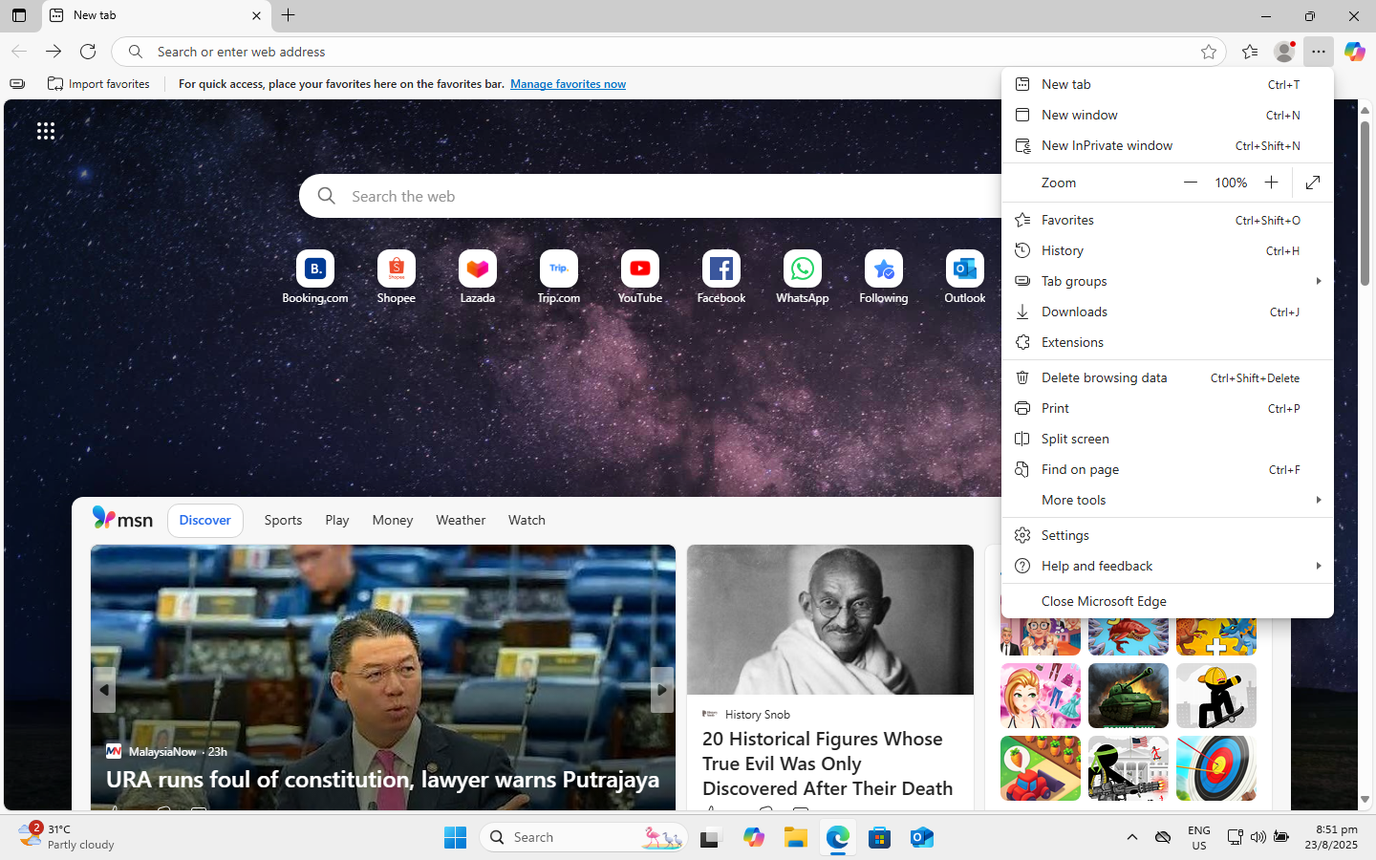Click the Copilot icon in Edge toolbar
Viewport: 1376px width, 860px height.
pos(1354,52)
